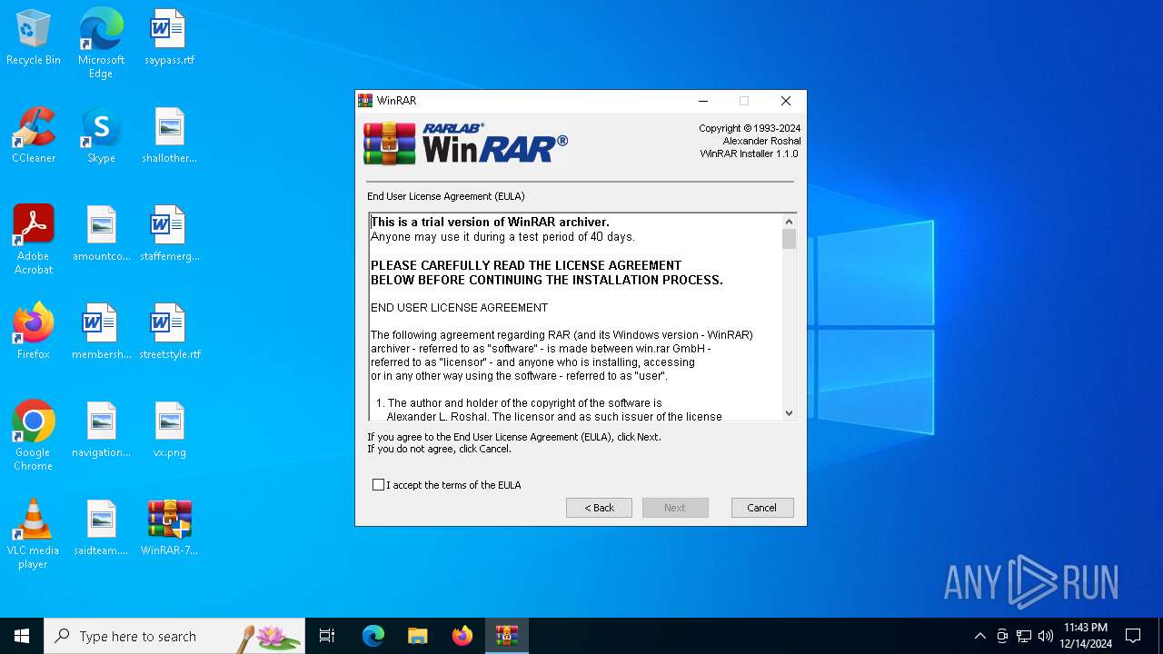Click the WinRAR books logo in the header

pos(390,144)
